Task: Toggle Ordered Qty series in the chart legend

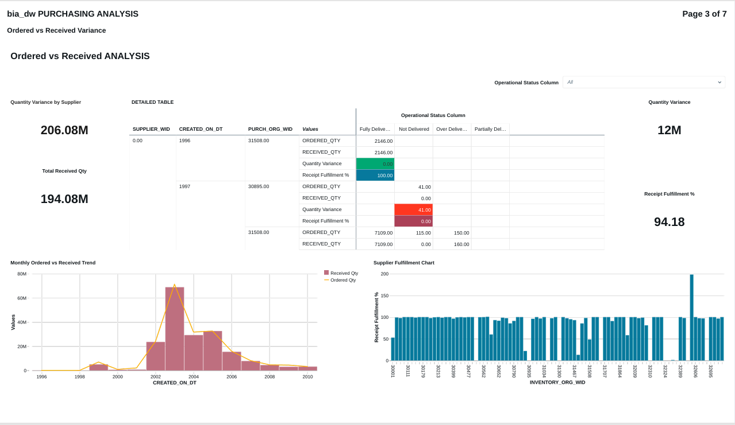Action: [x=343, y=280]
